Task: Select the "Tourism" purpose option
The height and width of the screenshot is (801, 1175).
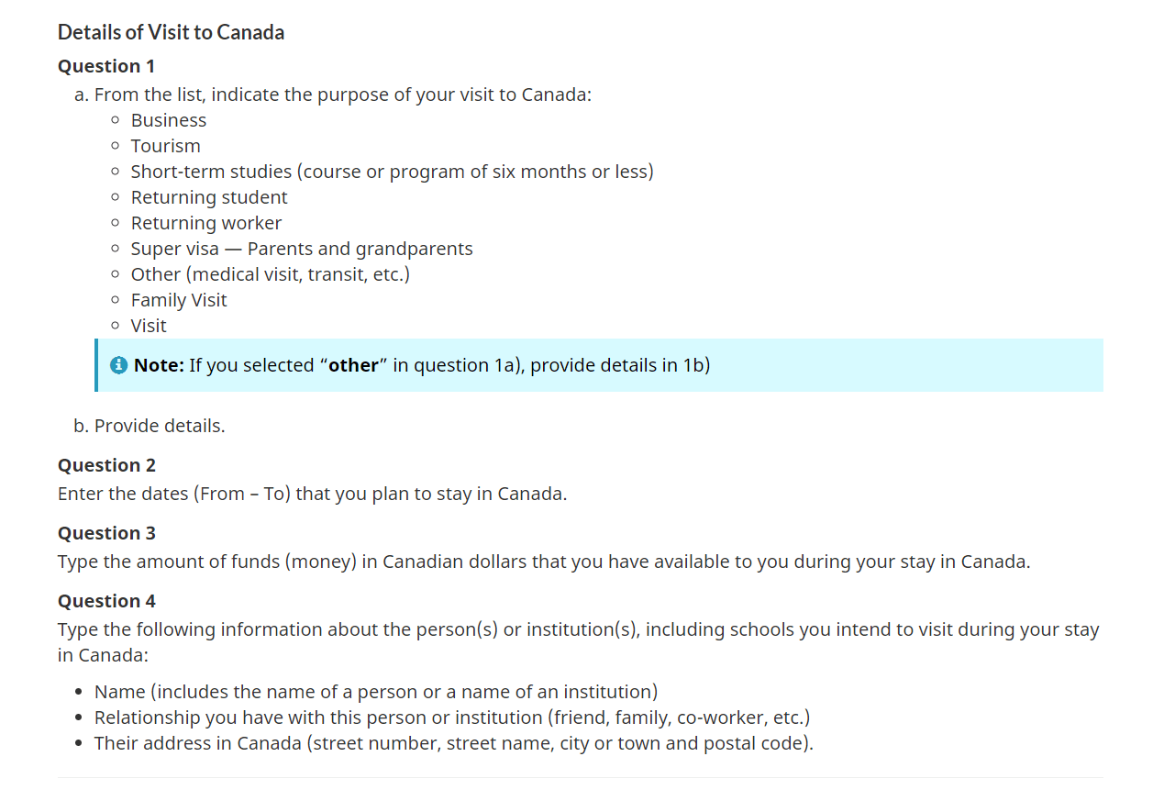Action: tap(165, 146)
